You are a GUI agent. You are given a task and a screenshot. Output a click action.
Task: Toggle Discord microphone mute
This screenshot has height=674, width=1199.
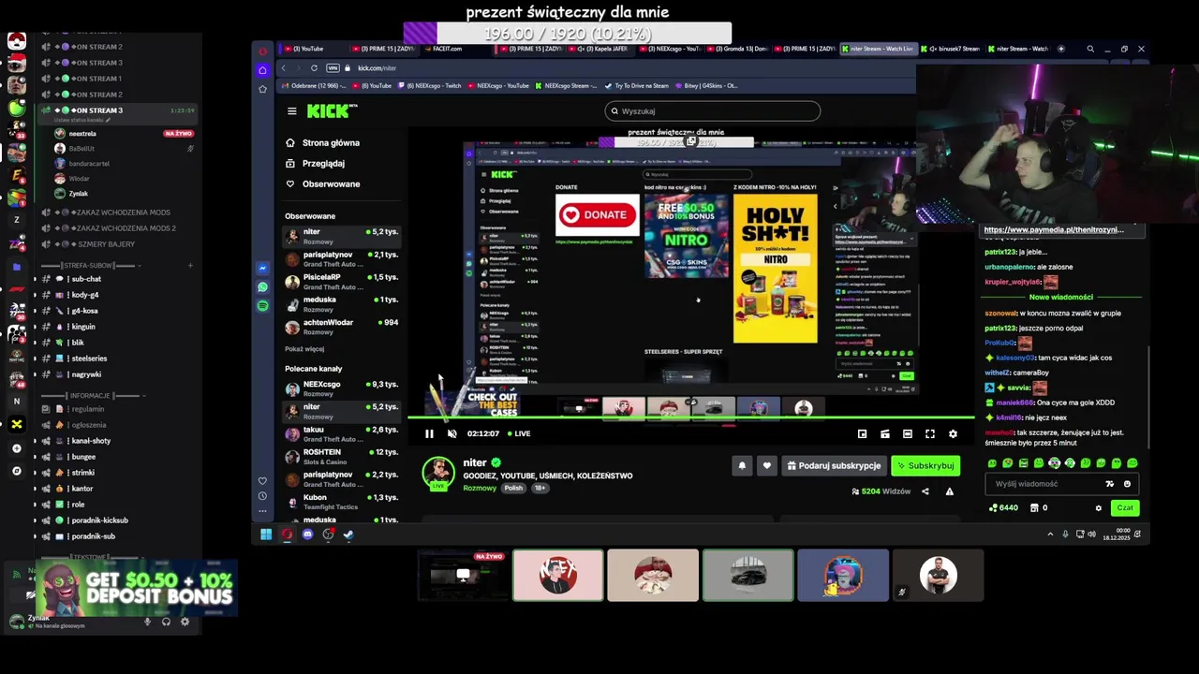[x=147, y=622]
